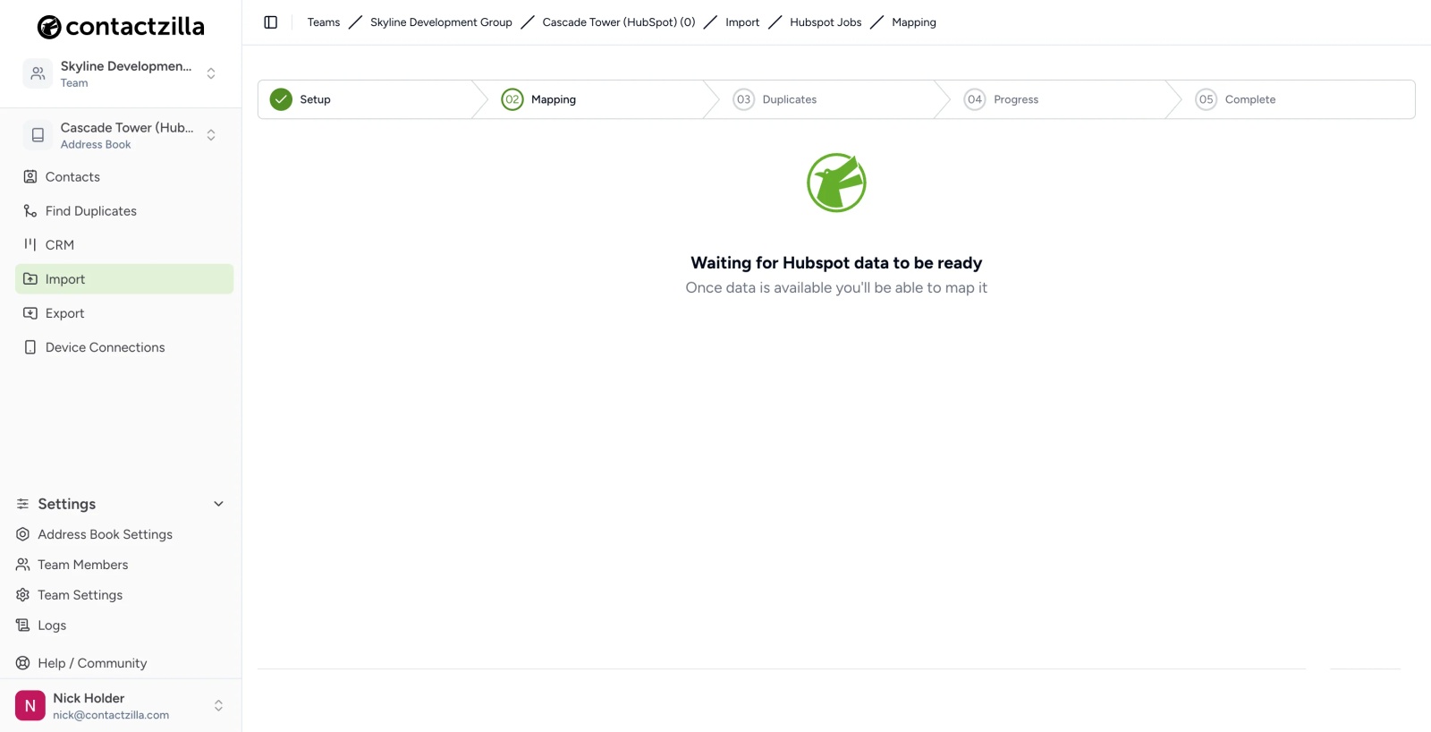Open Find Duplicates page
1431x732 pixels.
tap(124, 211)
